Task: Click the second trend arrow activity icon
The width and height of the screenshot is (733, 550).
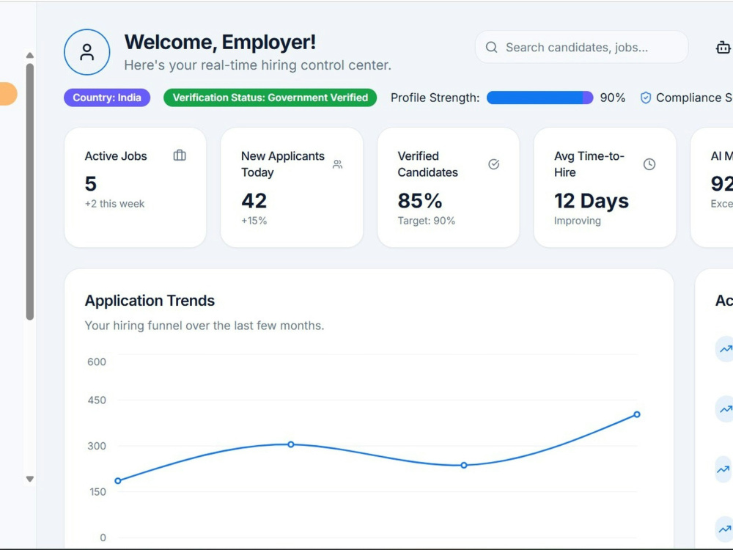Action: point(726,409)
